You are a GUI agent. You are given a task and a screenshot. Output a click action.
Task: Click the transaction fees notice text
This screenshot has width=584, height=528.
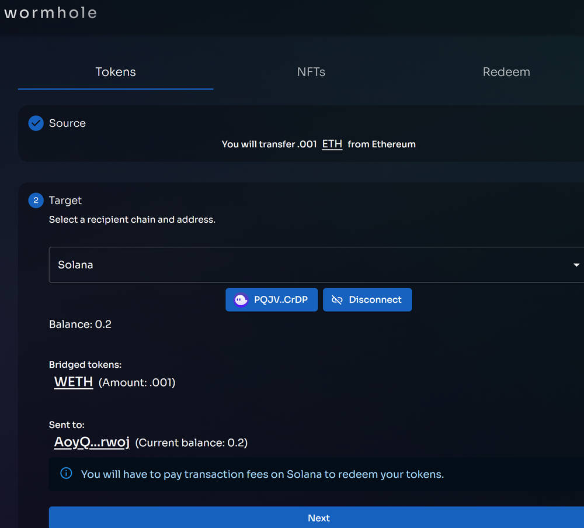262,474
